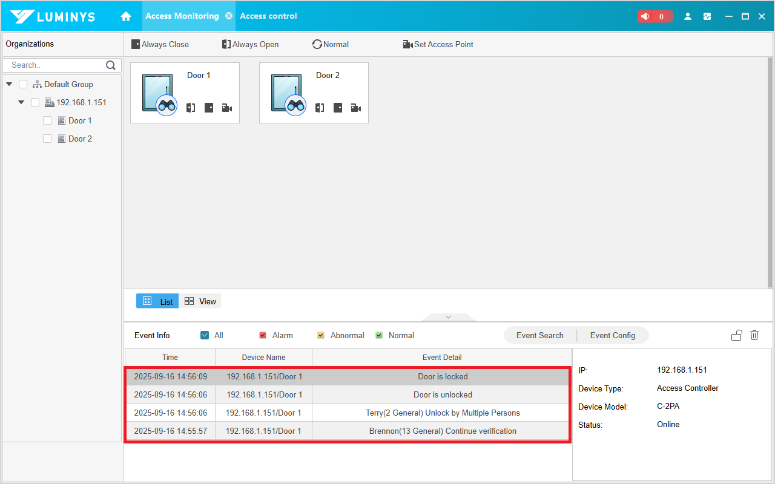The image size is (775, 484).
Task: Switch to the Access control tab
Action: coord(268,16)
